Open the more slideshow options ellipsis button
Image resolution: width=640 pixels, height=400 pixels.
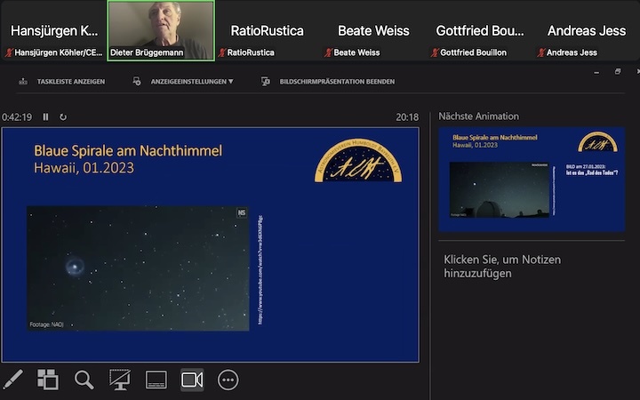[228, 380]
